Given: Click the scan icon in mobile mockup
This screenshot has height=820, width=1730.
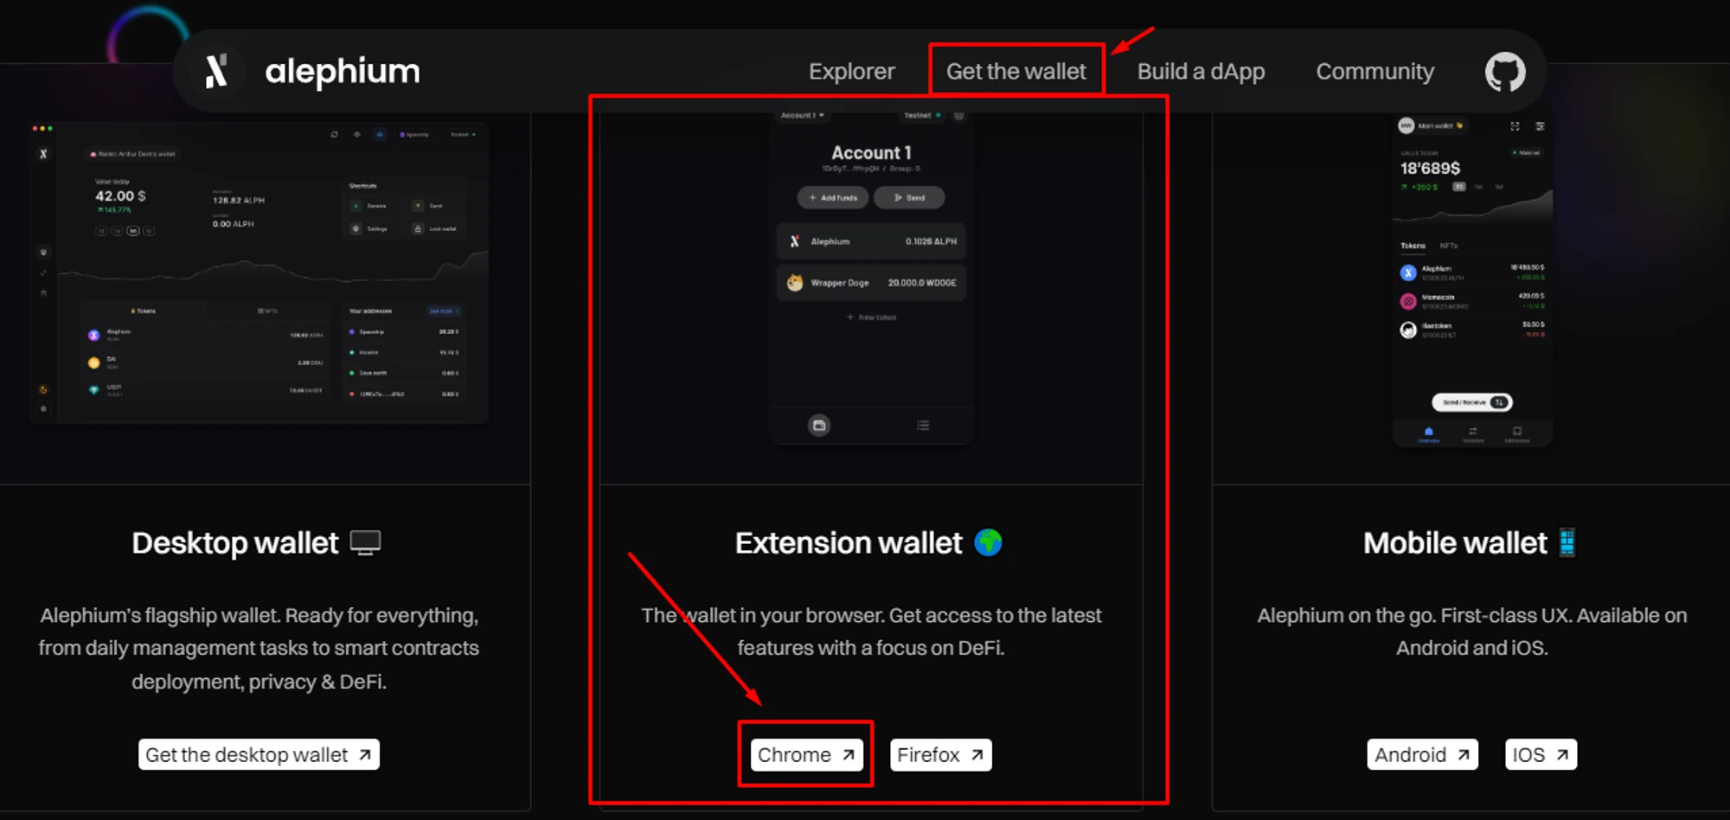Looking at the screenshot, I should (1515, 126).
